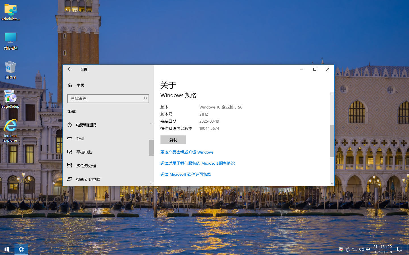Viewport: 409px width, 255px height.
Task: Select the 回收站 recycle bin icon
Action: point(11,70)
